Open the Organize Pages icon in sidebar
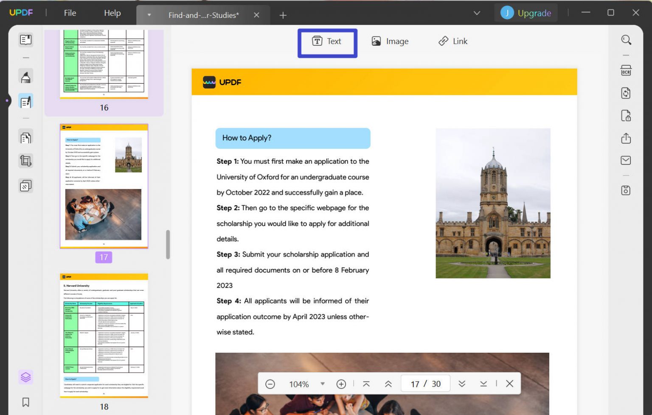The height and width of the screenshot is (415, 652). (25, 138)
